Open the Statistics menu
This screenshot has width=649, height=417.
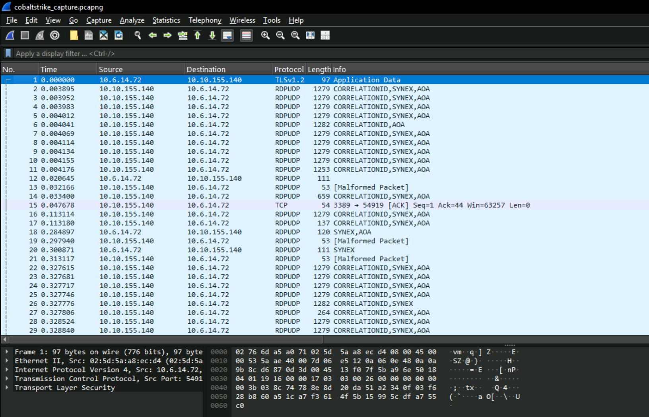[x=166, y=20]
